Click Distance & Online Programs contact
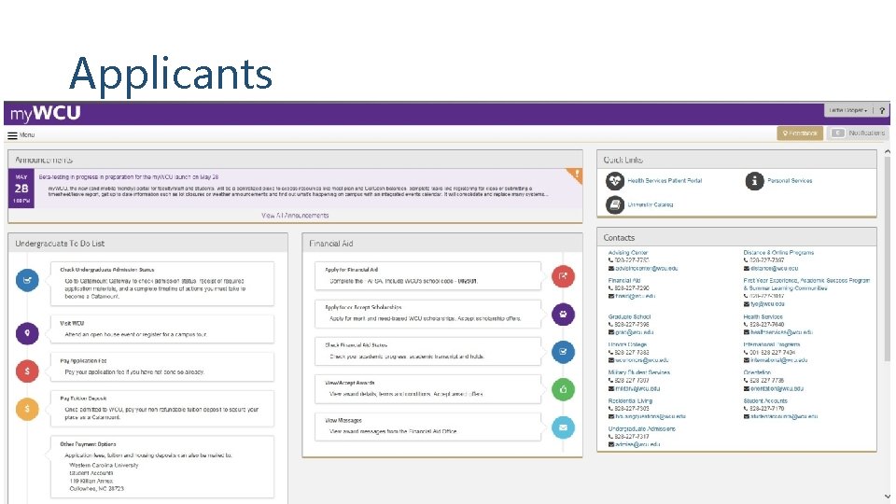Screen dimensions: 896x504 [x=778, y=253]
